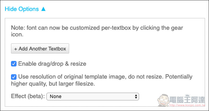The image size is (209, 111).
Task: Click the 'Note: font can now be customized' text
Action: coord(55,28)
